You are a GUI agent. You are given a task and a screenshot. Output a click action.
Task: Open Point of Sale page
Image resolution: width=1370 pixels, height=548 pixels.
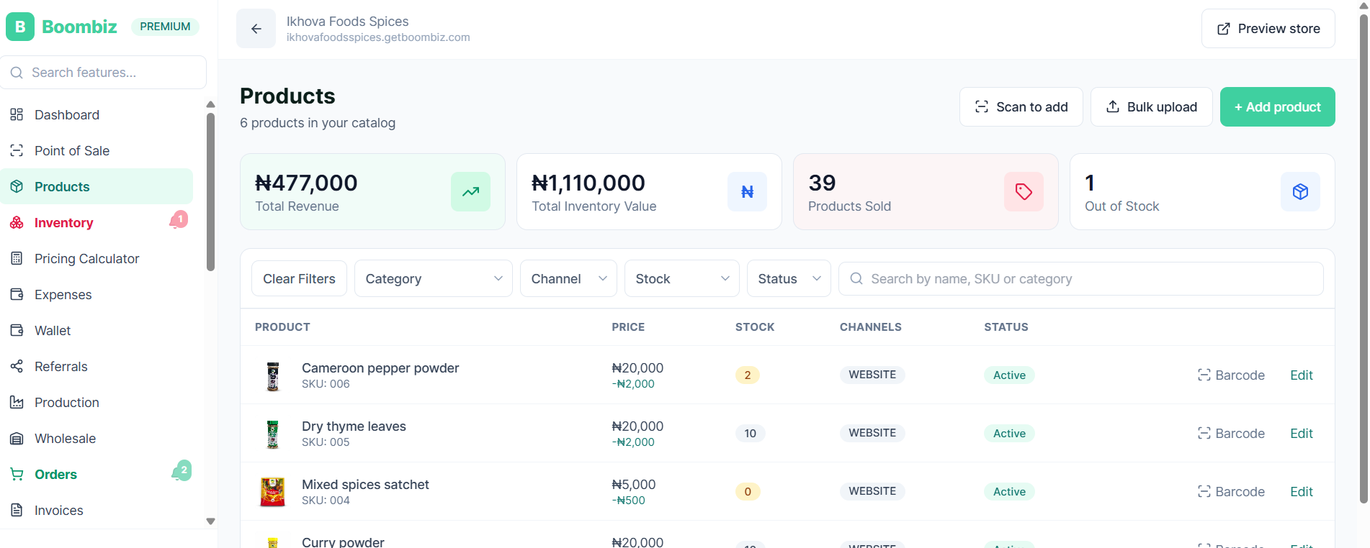(97, 151)
